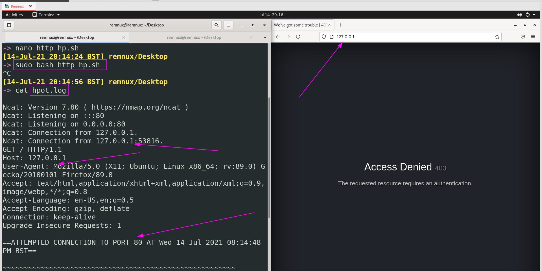Click the "sudo bash http_hp.sh" command text
Screen dimensions: 542x271
(58, 65)
